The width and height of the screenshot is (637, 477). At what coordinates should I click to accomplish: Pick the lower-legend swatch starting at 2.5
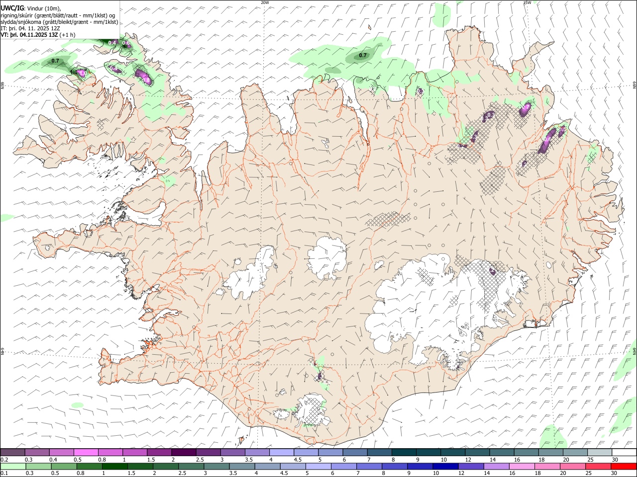click(x=191, y=467)
